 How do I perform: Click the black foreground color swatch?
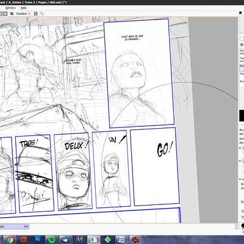click(x=242, y=116)
